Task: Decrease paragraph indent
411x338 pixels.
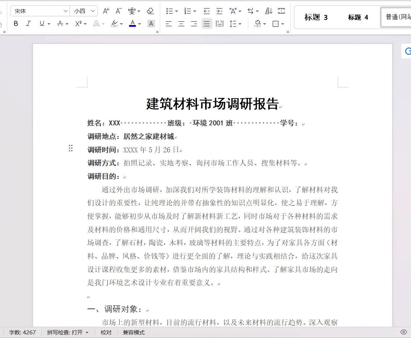Action: click(207, 11)
